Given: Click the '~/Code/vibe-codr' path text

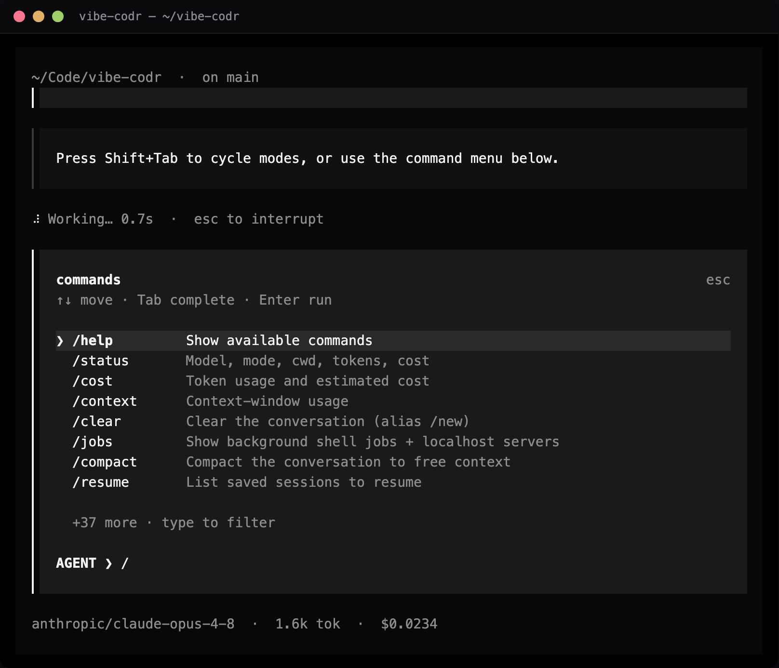Looking at the screenshot, I should pyautogui.click(x=96, y=78).
